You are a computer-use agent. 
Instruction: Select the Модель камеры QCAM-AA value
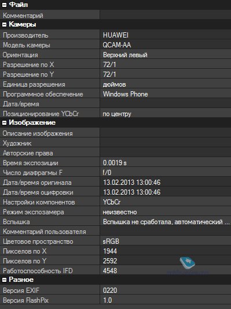coord(117,45)
